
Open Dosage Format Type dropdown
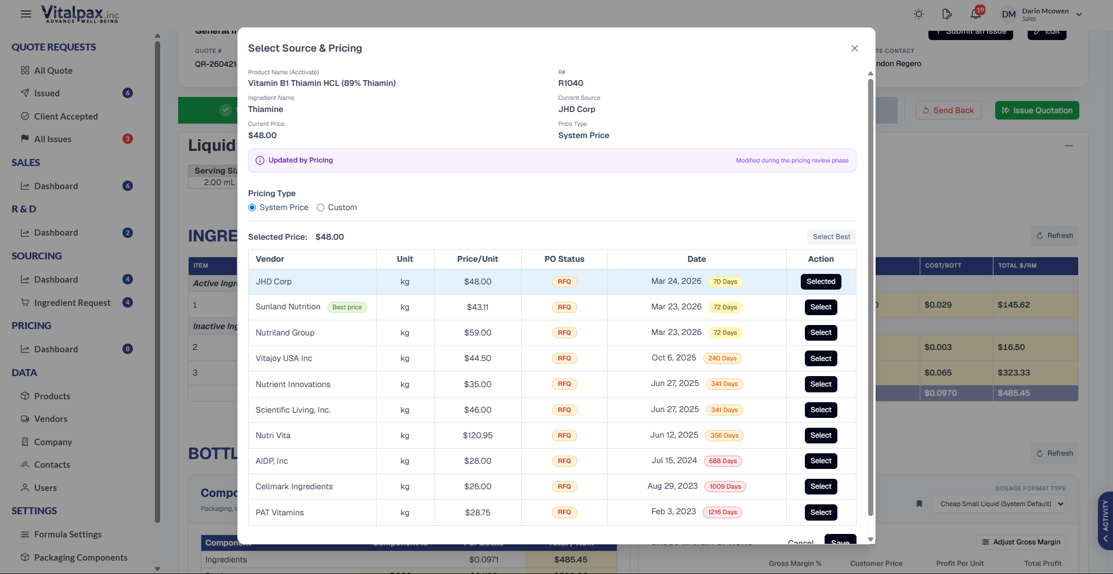pos(999,504)
